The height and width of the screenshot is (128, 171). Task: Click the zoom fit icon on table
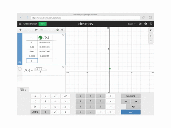click(20, 62)
